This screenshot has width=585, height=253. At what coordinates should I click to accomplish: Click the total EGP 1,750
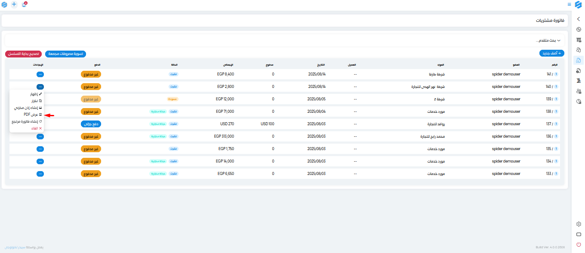[x=225, y=149]
